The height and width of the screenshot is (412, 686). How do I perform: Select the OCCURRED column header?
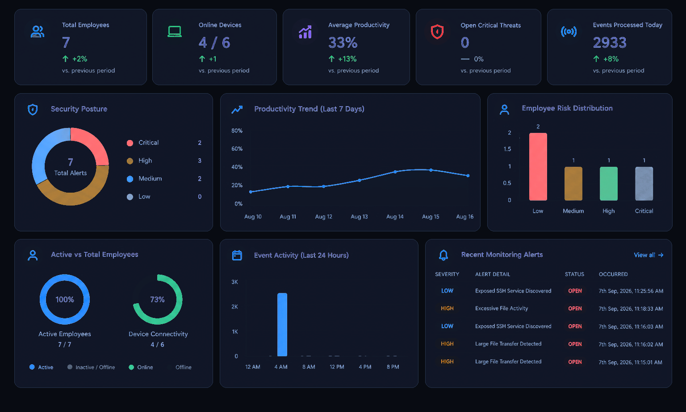(x=613, y=274)
